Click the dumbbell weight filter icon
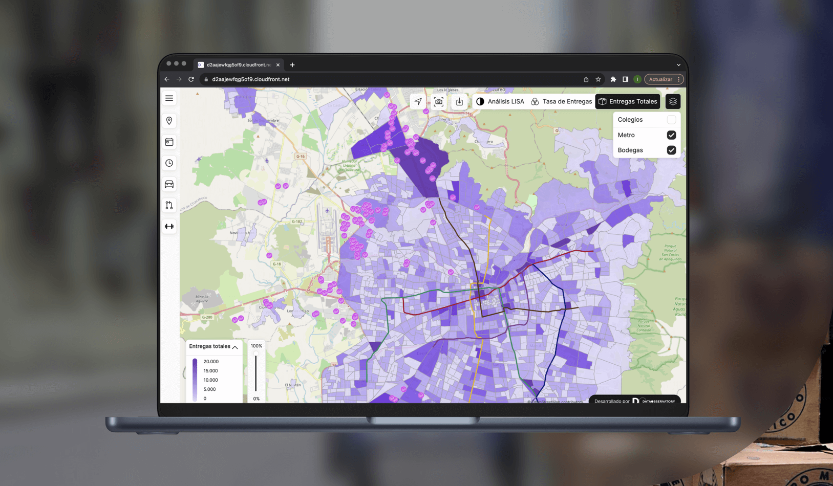Screen dimensions: 833x486 click(169, 226)
